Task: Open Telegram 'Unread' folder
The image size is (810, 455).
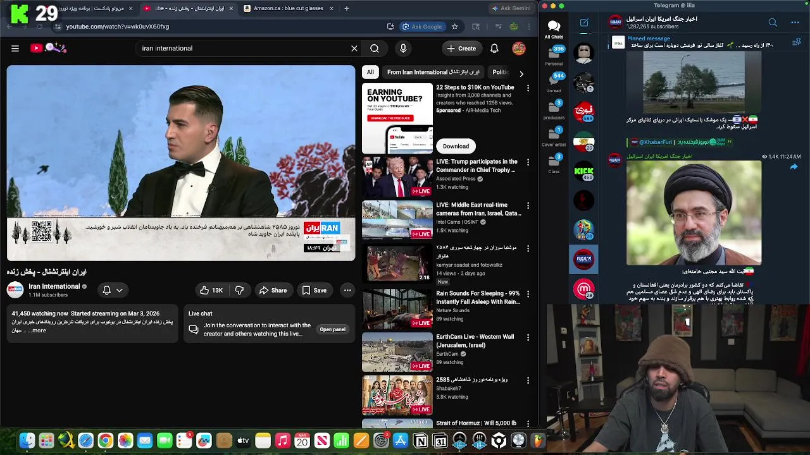Action: click(x=554, y=83)
